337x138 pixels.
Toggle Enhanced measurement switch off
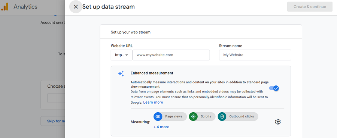(x=274, y=88)
